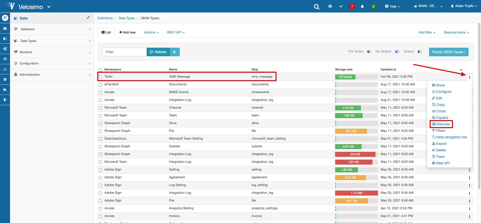This screenshot has height=223, width=481.
Task: Open the MAIN - DE... tenant dropdown
Action: pos(428,6)
